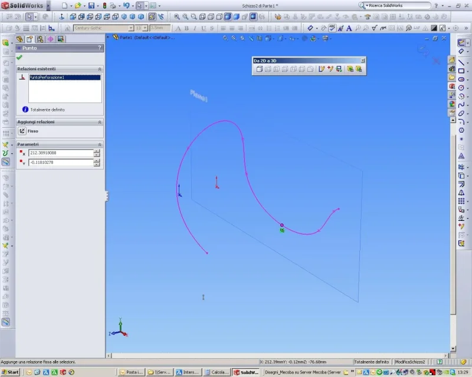The height and width of the screenshot is (377, 472).
Task: Toggle the Shaded With Edges display mode
Action: click(228, 16)
